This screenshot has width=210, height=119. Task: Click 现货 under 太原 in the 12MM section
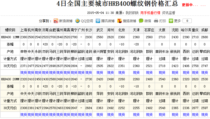coord(162,73)
